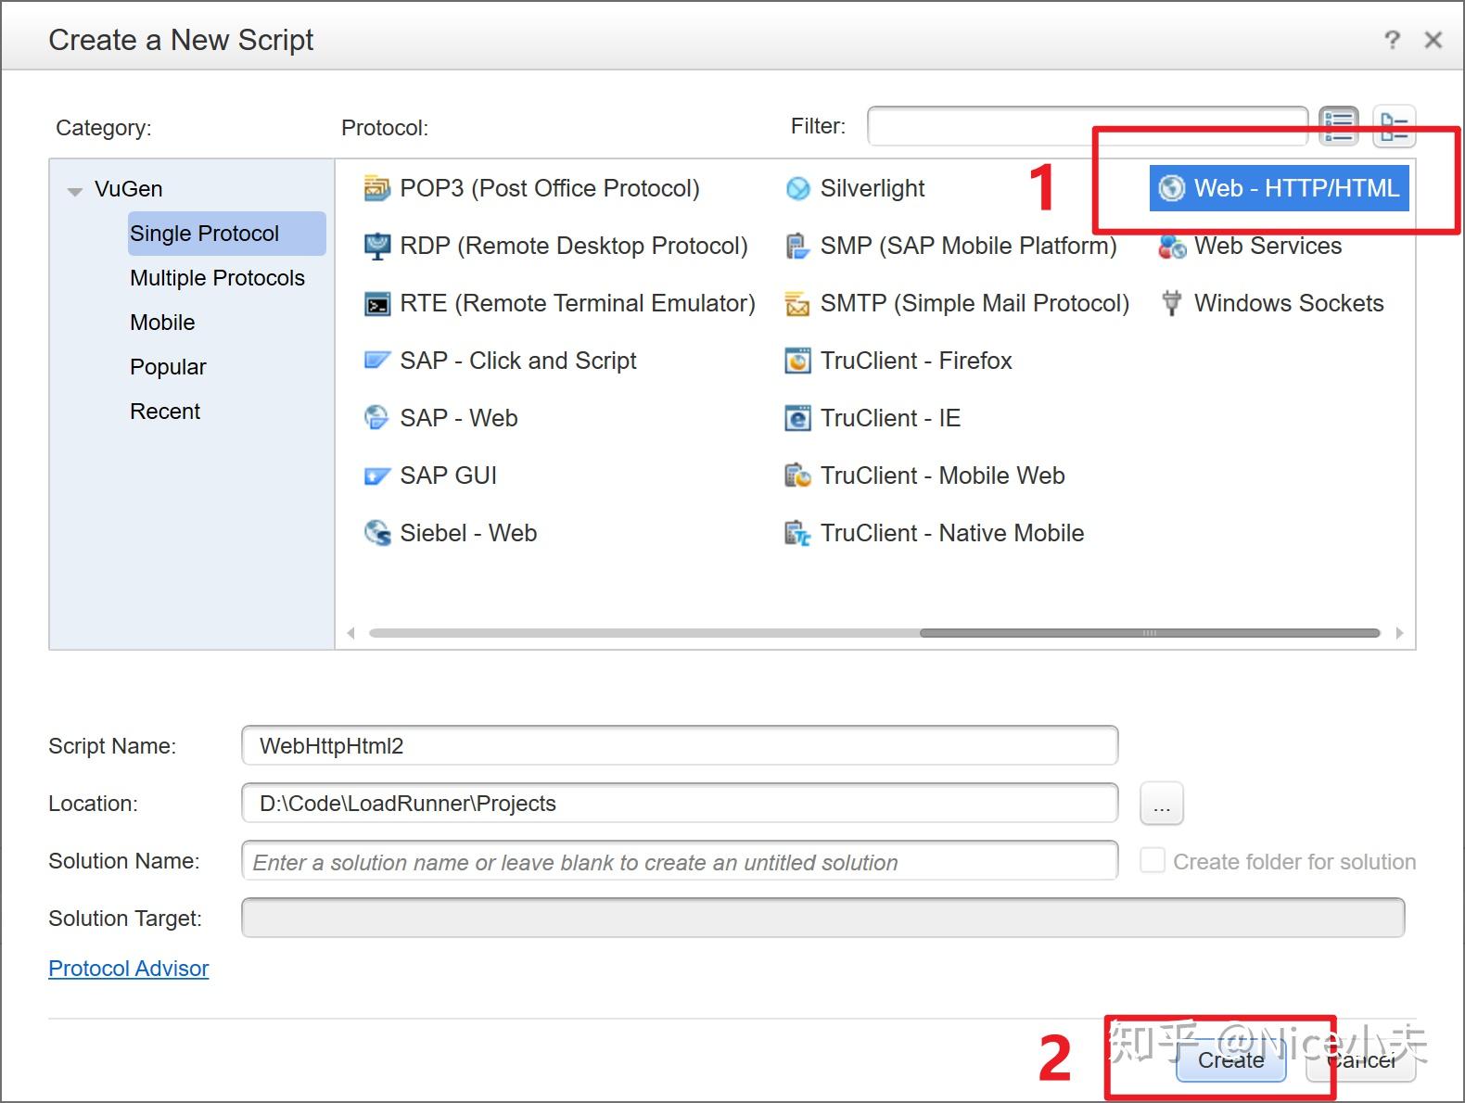Open the Protocol Advisor link
Image resolution: width=1465 pixels, height=1103 pixels.
129,969
